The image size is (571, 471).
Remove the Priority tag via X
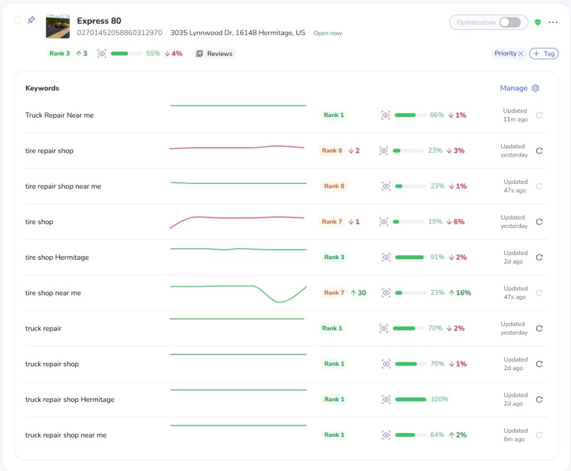coord(521,54)
